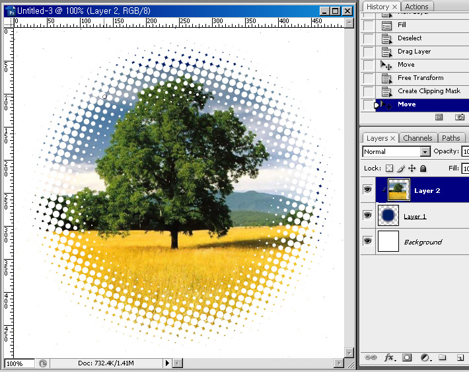Click the Create new snapshot camera icon
Screen dimensions: 469x372
(460, 117)
